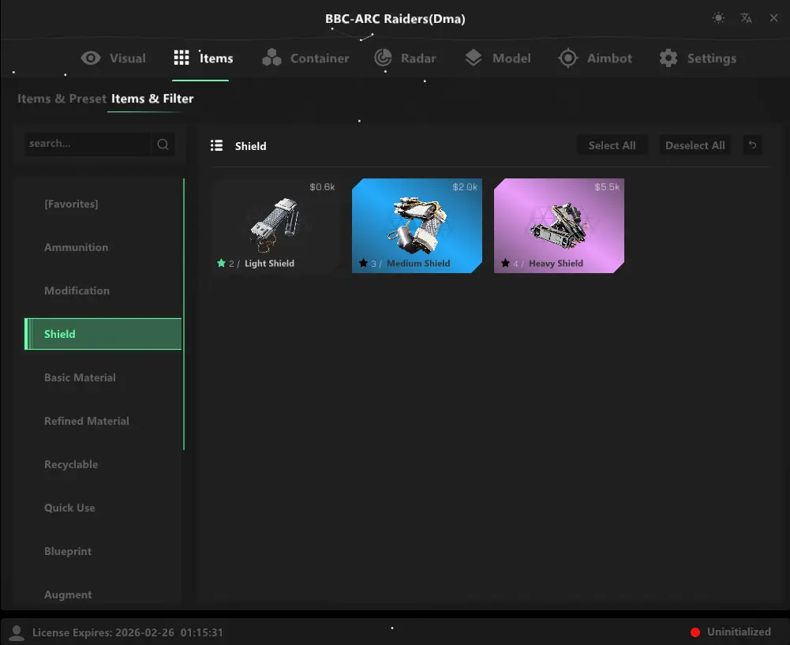Select the Shield category in the sidebar
This screenshot has height=645, width=790.
(x=103, y=333)
